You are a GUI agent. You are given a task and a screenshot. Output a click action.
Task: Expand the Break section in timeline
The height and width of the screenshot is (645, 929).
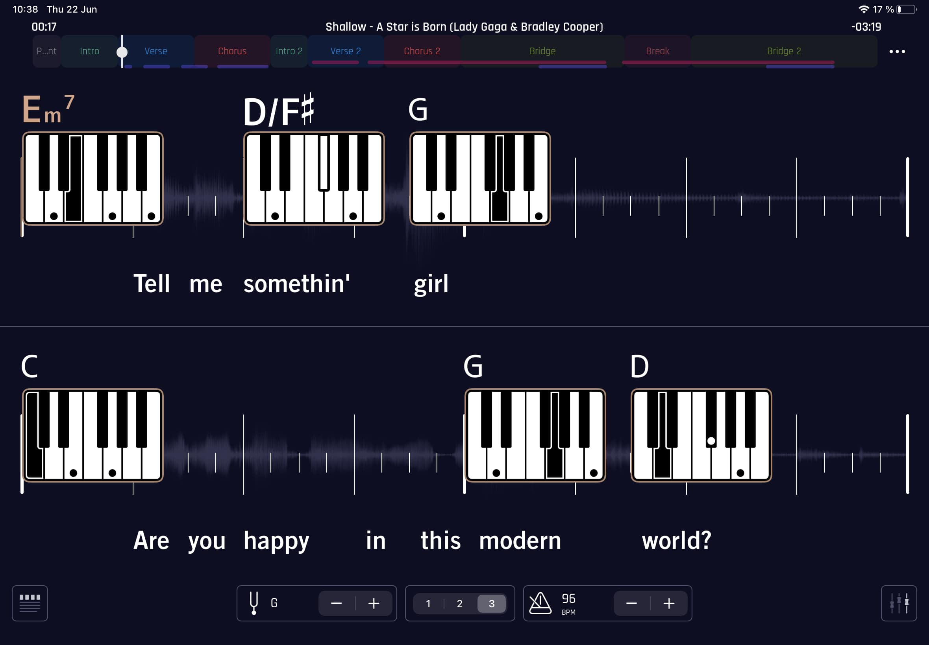658,51
